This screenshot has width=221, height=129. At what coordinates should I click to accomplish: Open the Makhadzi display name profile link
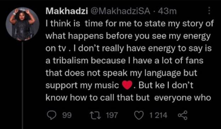(67, 11)
